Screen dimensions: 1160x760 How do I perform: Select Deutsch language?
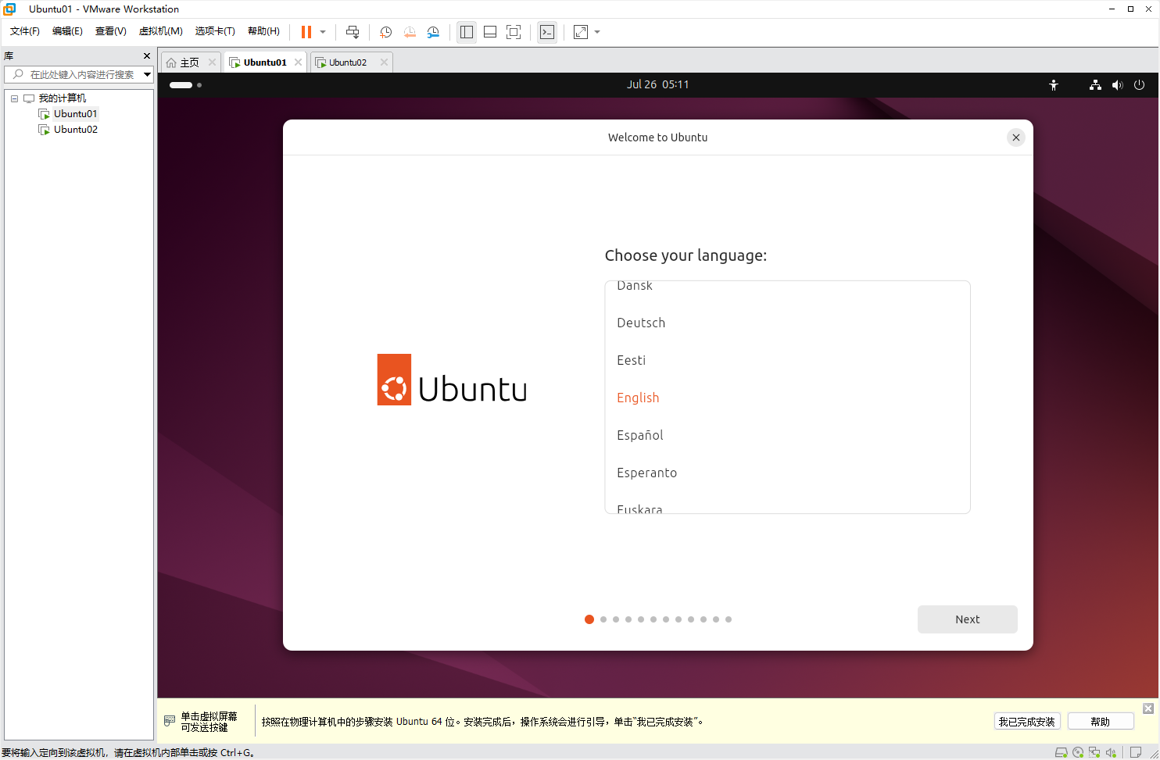click(787, 323)
